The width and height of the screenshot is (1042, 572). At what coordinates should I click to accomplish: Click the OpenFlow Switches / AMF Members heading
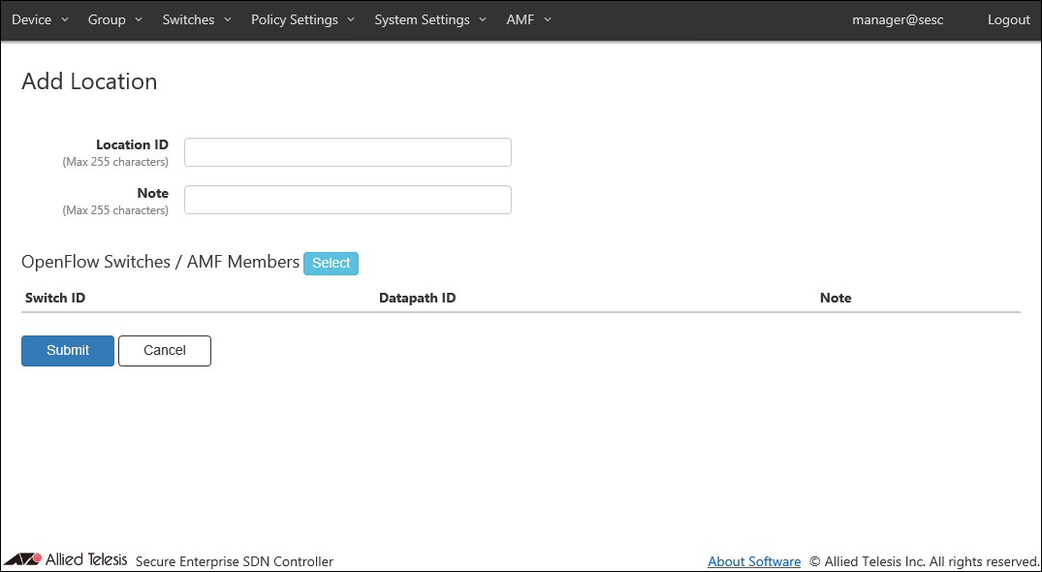pos(160,262)
